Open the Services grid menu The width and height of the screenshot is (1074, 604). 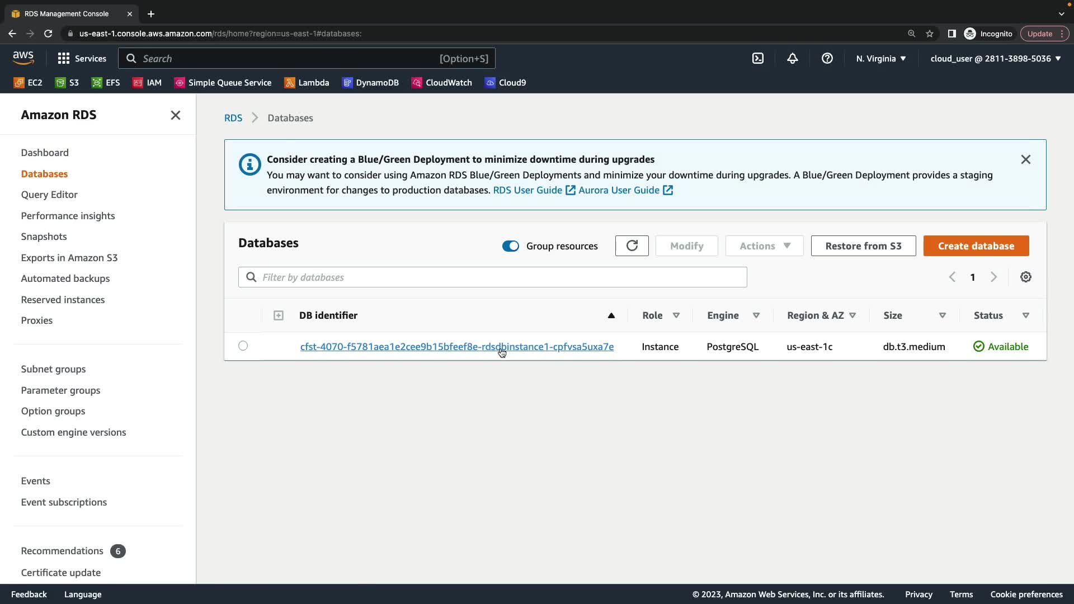(x=82, y=58)
